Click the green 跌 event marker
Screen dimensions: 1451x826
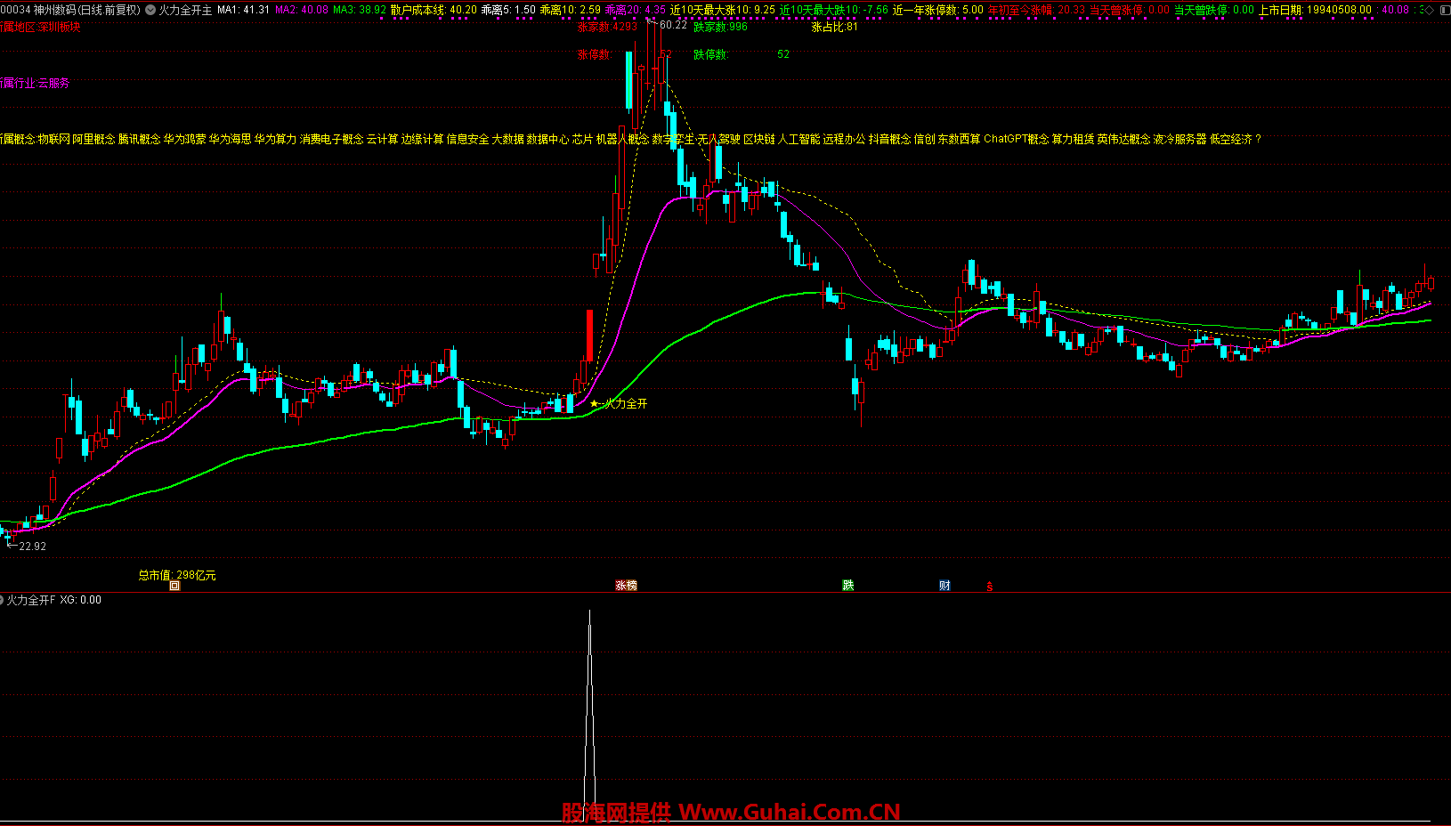click(x=848, y=586)
